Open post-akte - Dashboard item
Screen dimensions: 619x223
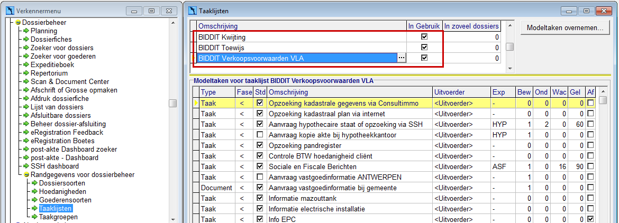65,158
